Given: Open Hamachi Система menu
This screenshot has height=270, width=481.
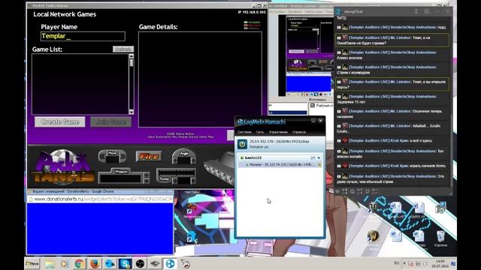Looking at the screenshot, I should pos(244,132).
